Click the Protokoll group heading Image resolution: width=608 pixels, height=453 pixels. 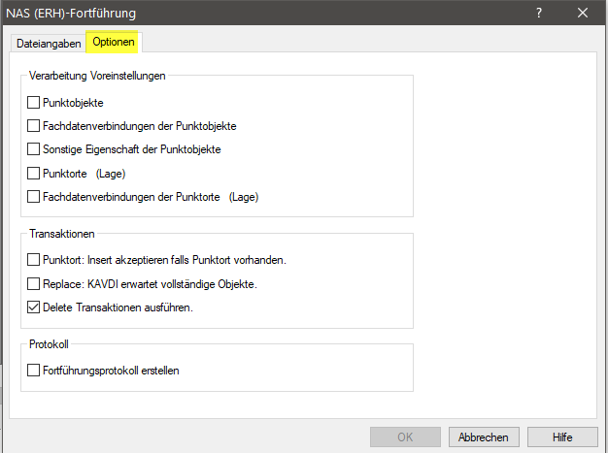[x=51, y=343]
